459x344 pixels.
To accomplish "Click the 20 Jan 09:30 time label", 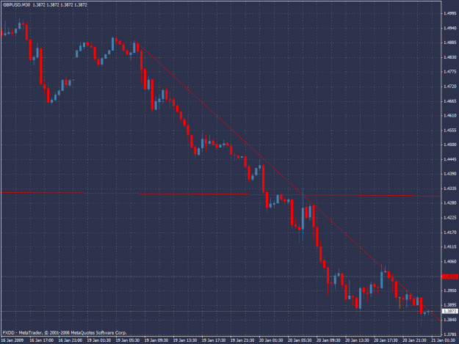I will pyautogui.click(x=328, y=340).
